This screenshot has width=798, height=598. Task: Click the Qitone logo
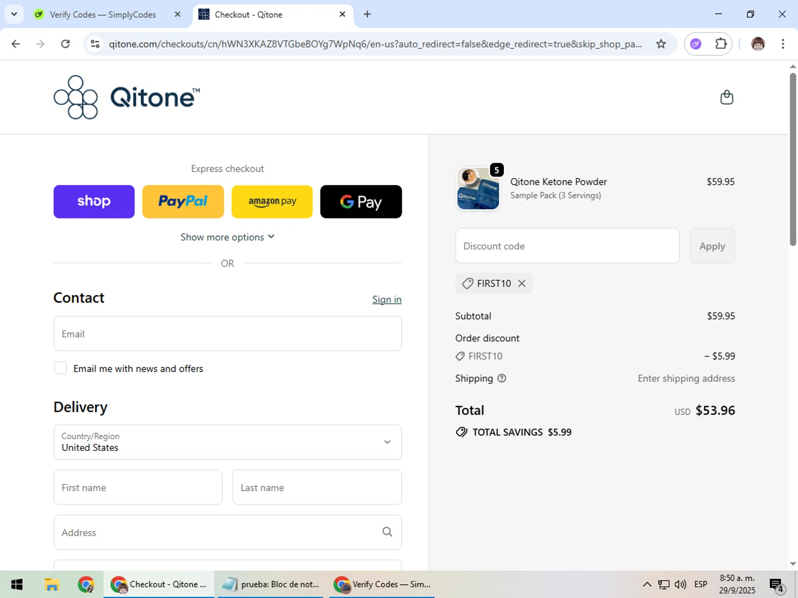127,97
